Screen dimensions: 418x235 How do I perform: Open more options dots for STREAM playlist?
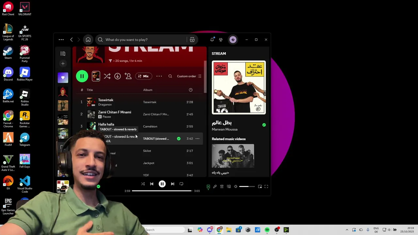(x=159, y=76)
